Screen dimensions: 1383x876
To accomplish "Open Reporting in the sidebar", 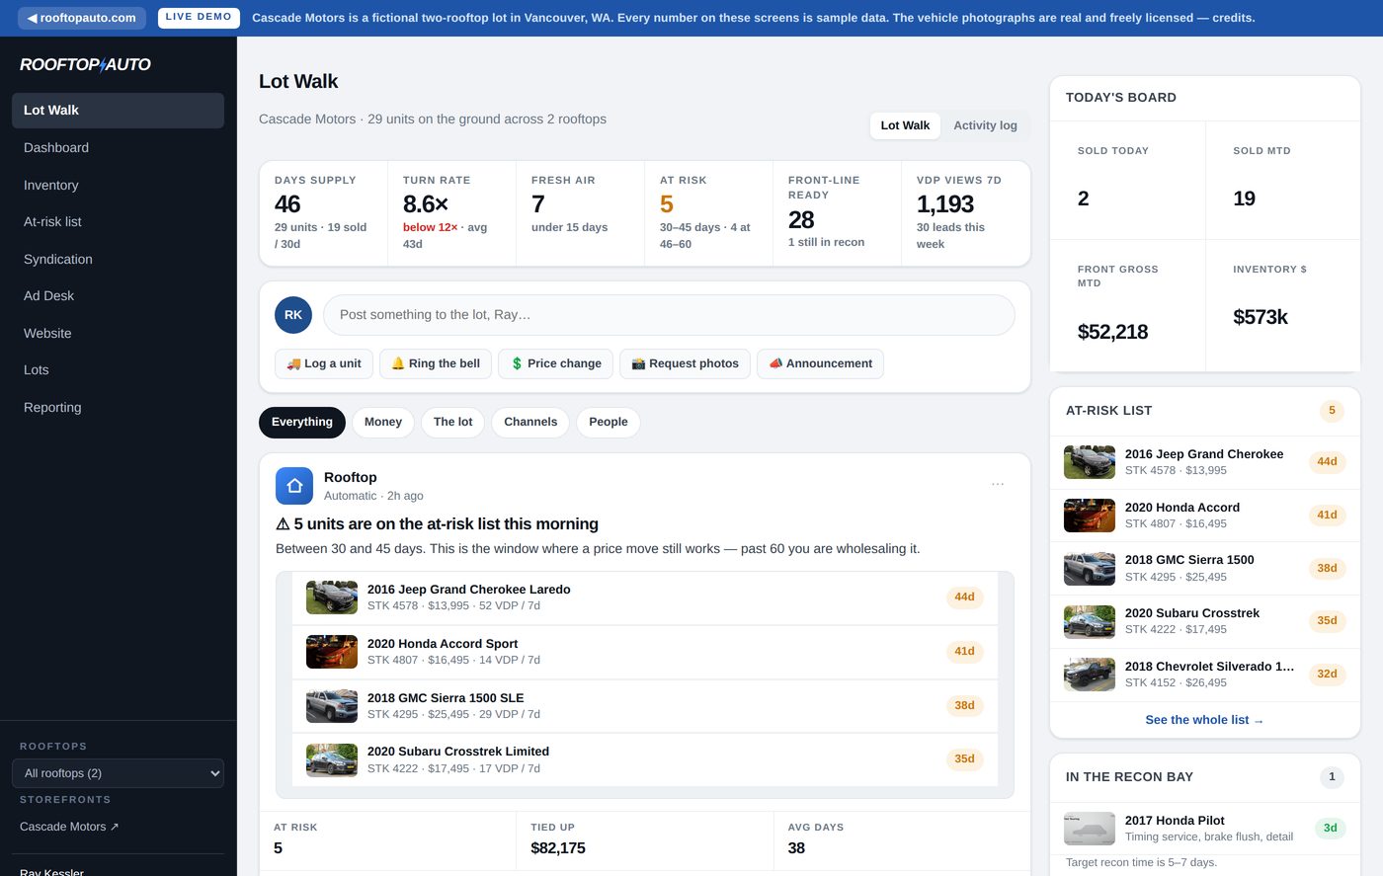I will click(118, 407).
